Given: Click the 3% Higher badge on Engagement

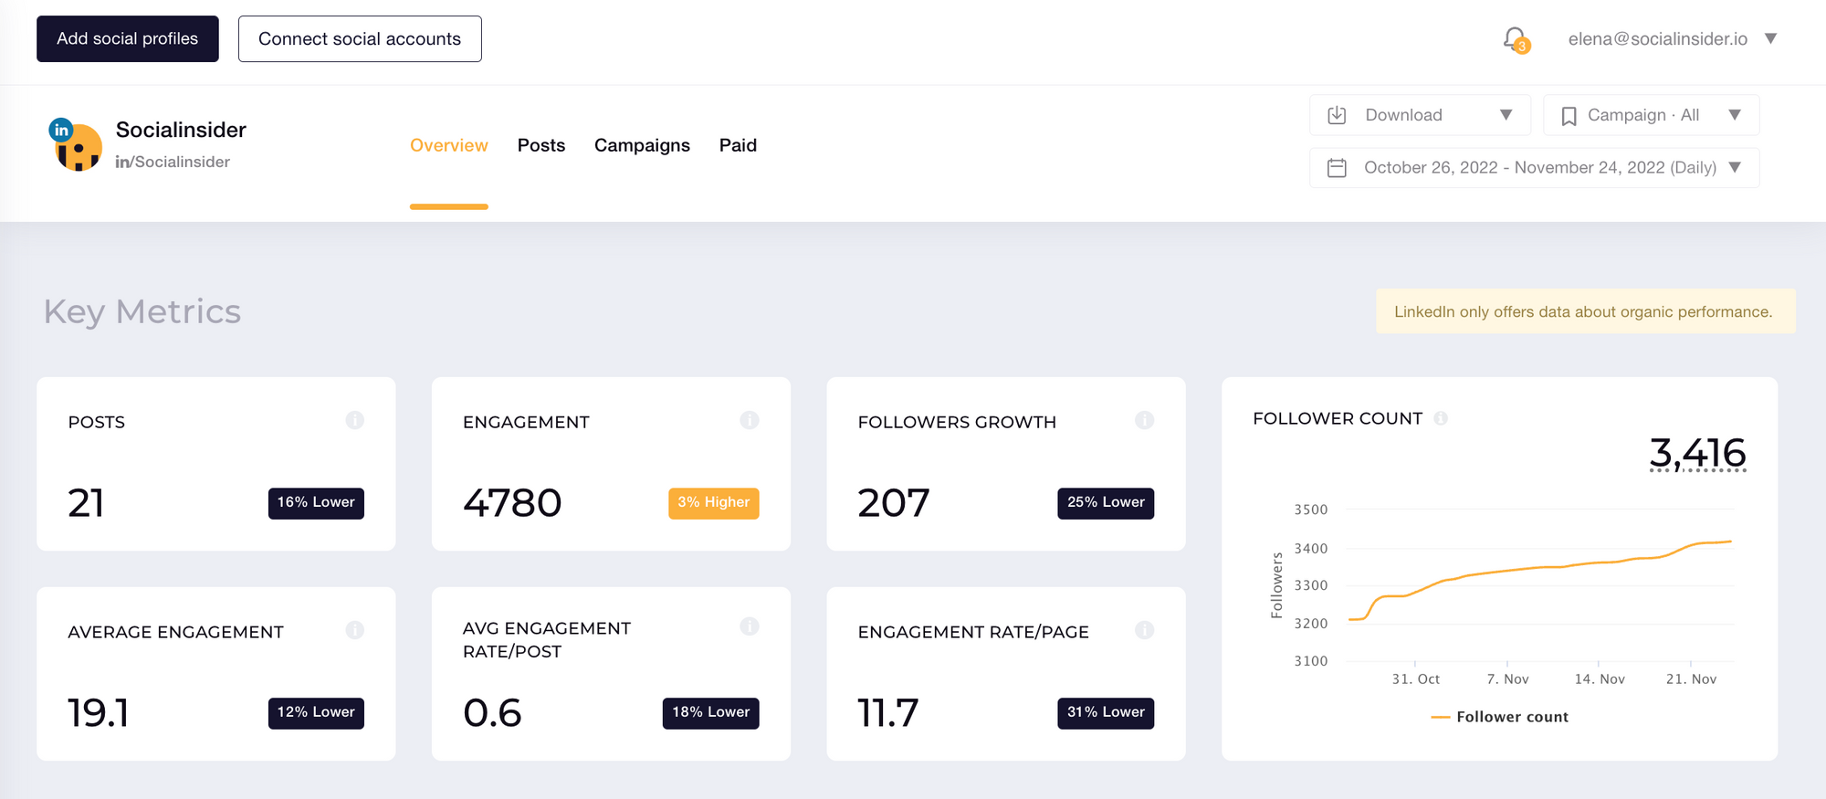Looking at the screenshot, I should [713, 503].
